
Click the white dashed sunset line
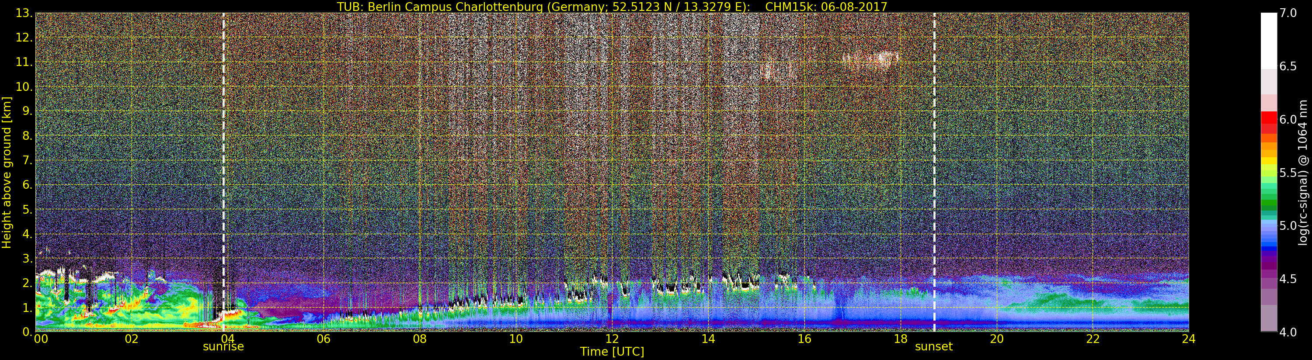coord(934,172)
